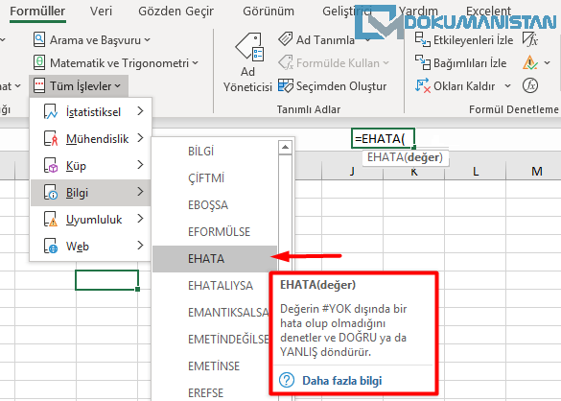Screen dimensions: 561x401
Task: Open the Ad Yöneticisi name manager
Action: [247, 62]
